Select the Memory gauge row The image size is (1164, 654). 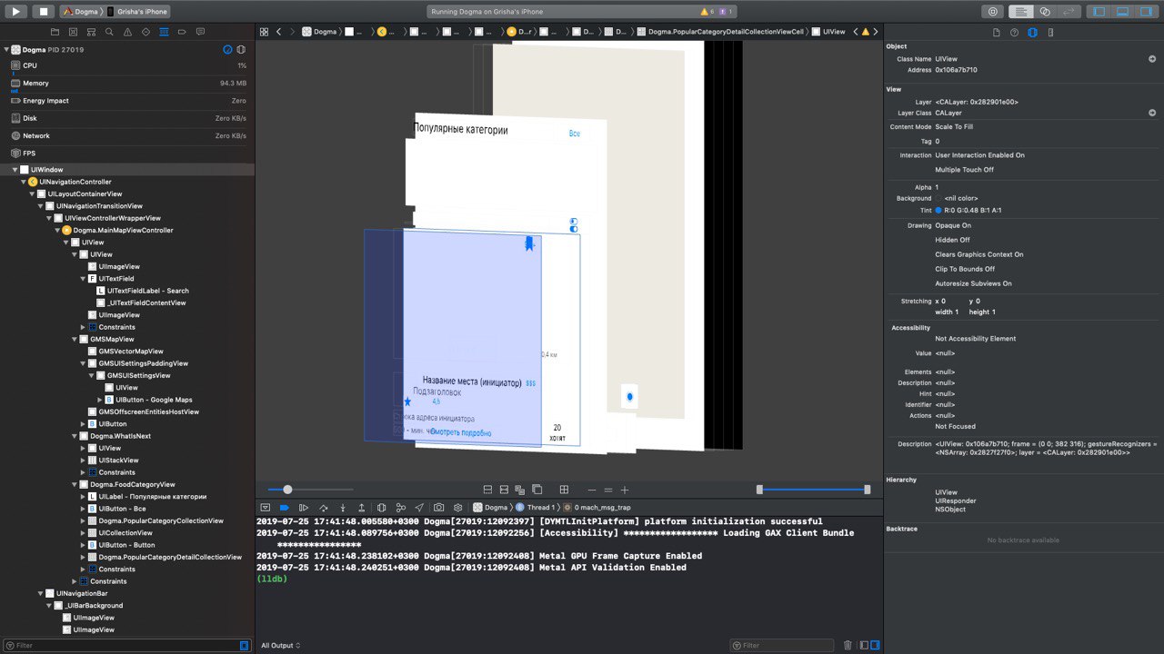pos(127,84)
